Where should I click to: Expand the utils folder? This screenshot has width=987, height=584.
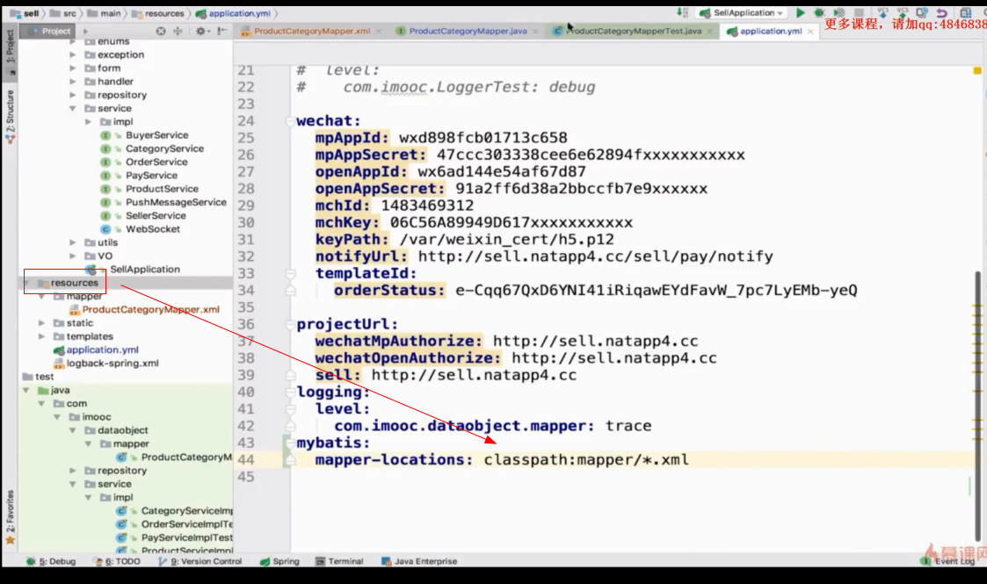[72, 242]
